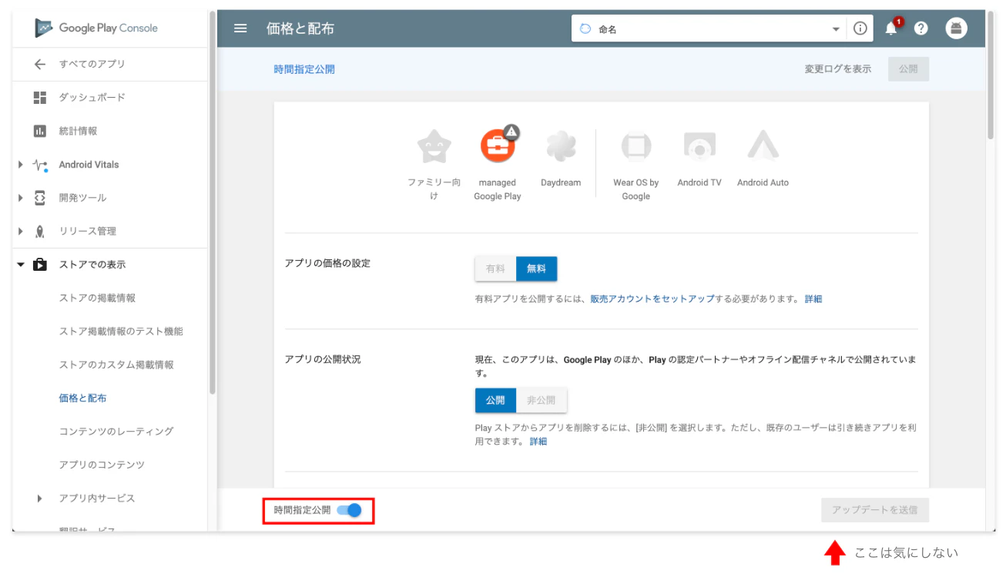
Task: Click the Android Vitals pulse icon
Action: pyautogui.click(x=40, y=165)
